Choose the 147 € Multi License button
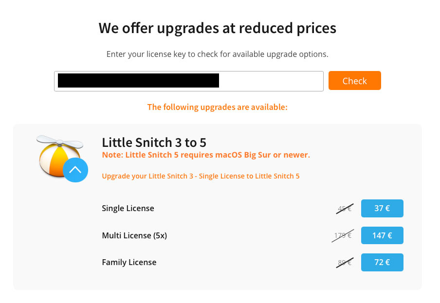The height and width of the screenshot is (303, 440). pyautogui.click(x=382, y=236)
